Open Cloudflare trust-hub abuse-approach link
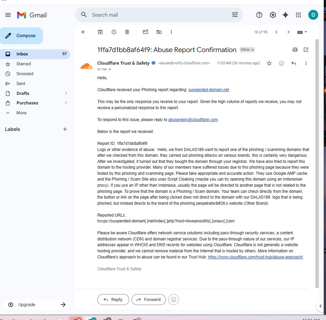The height and width of the screenshot is (320, 326). coord(255,257)
